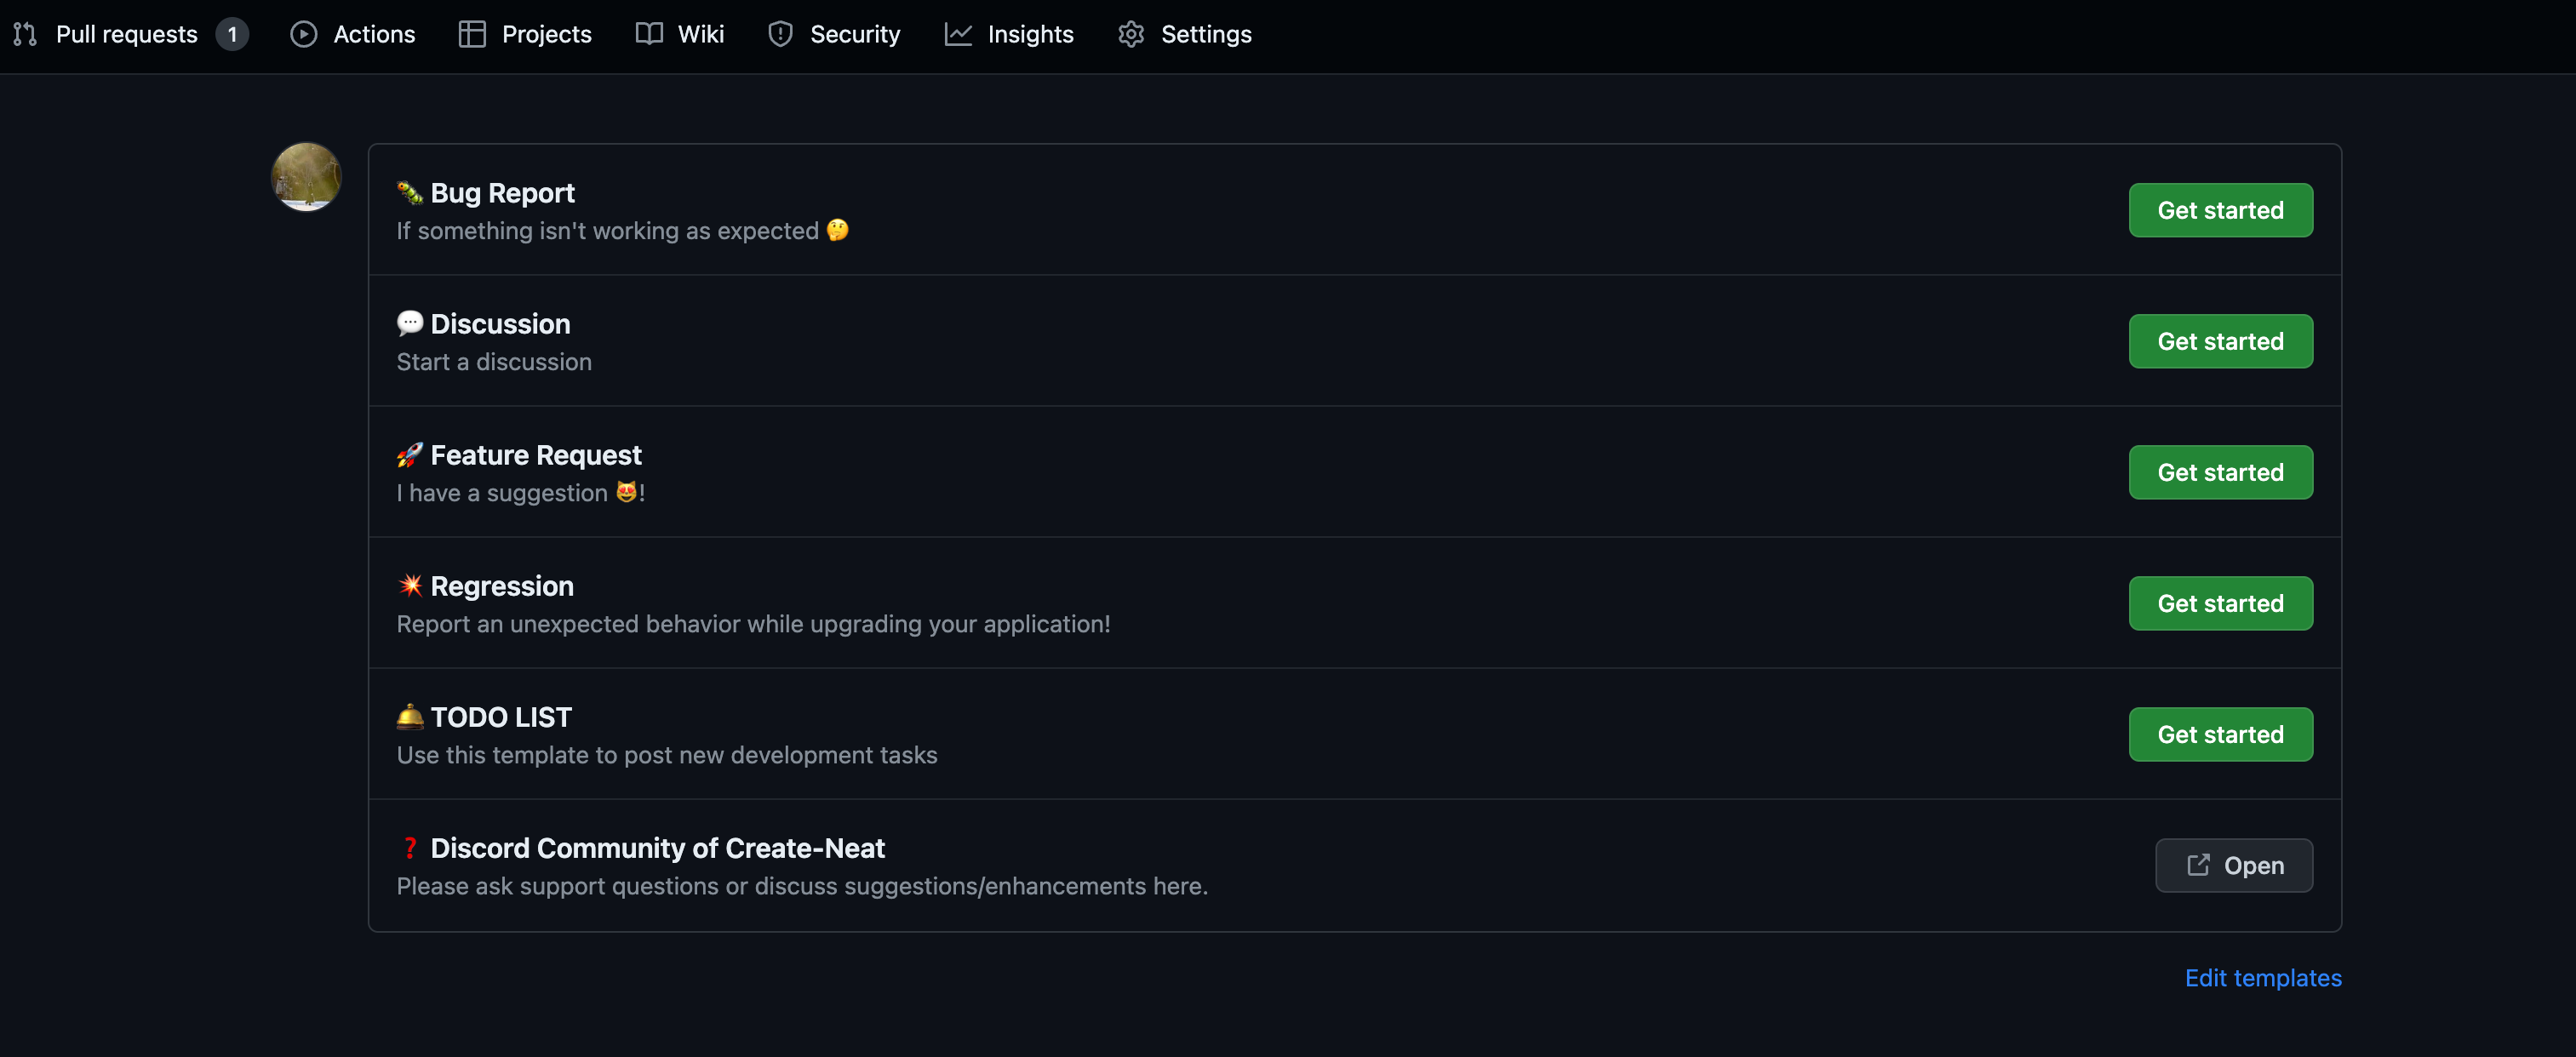Image resolution: width=2576 pixels, height=1057 pixels.
Task: Open the Pull requests tab
Action: 127,34
